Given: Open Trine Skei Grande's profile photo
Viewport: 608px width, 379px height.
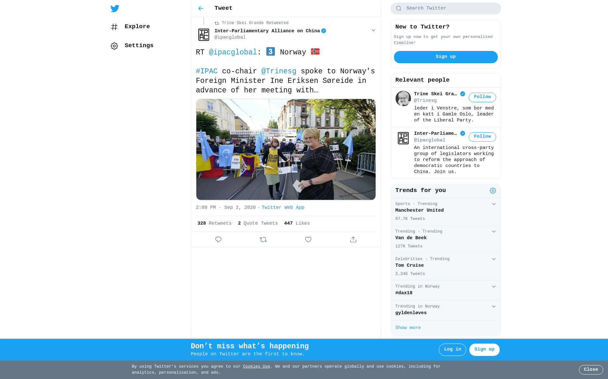Looking at the screenshot, I should 403,98.
